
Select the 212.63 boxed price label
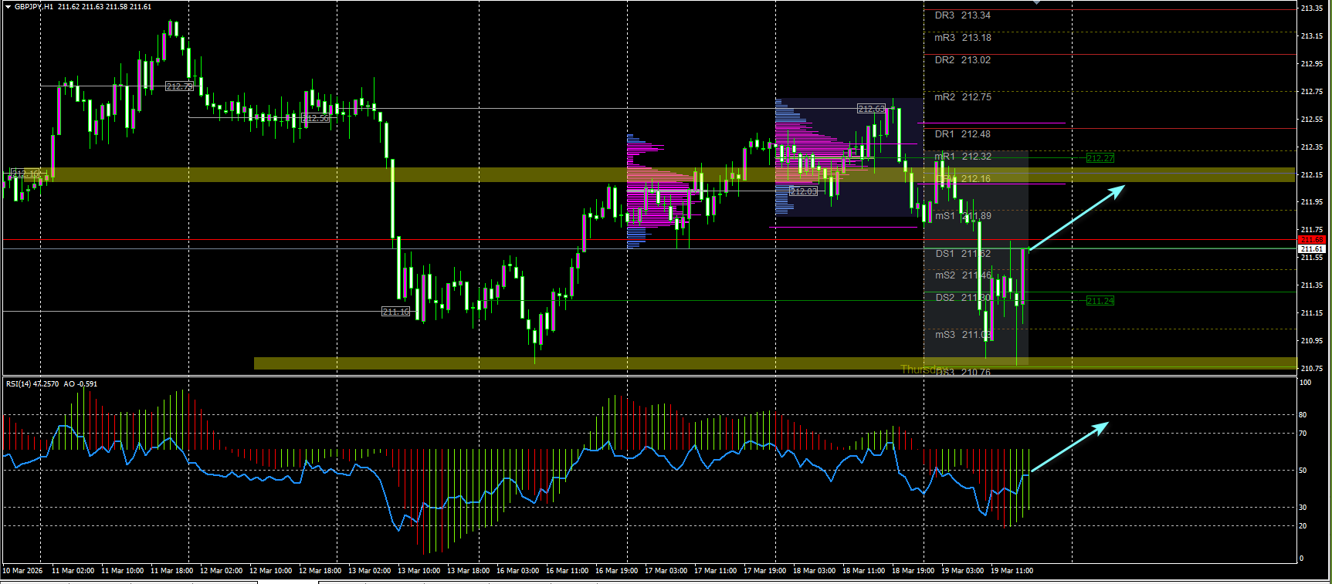[871, 109]
